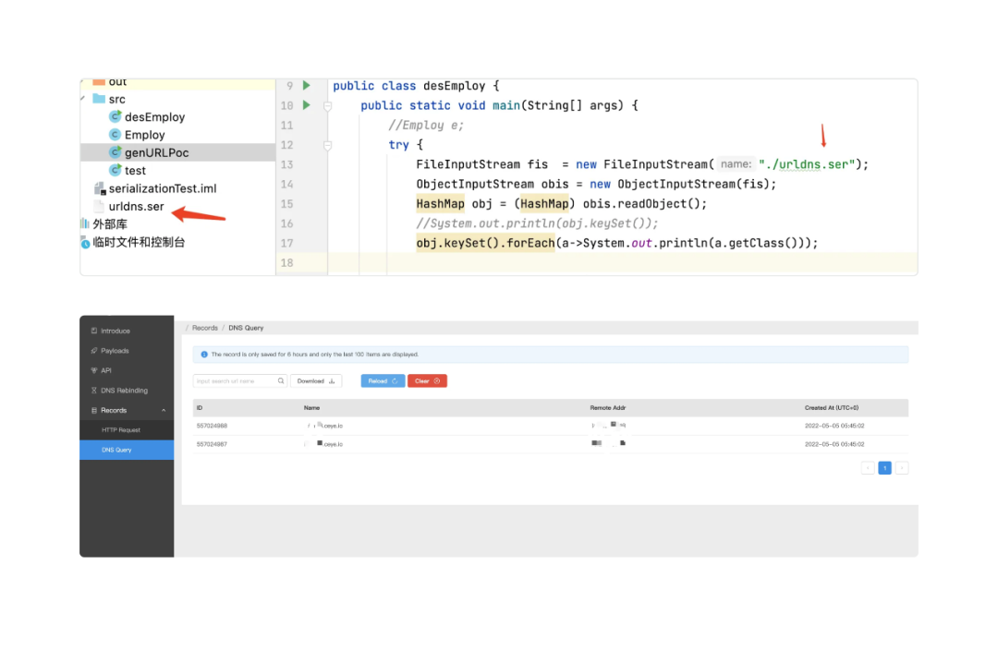Select genURLPoc class in project tree
The image size is (998, 650).
(156, 152)
